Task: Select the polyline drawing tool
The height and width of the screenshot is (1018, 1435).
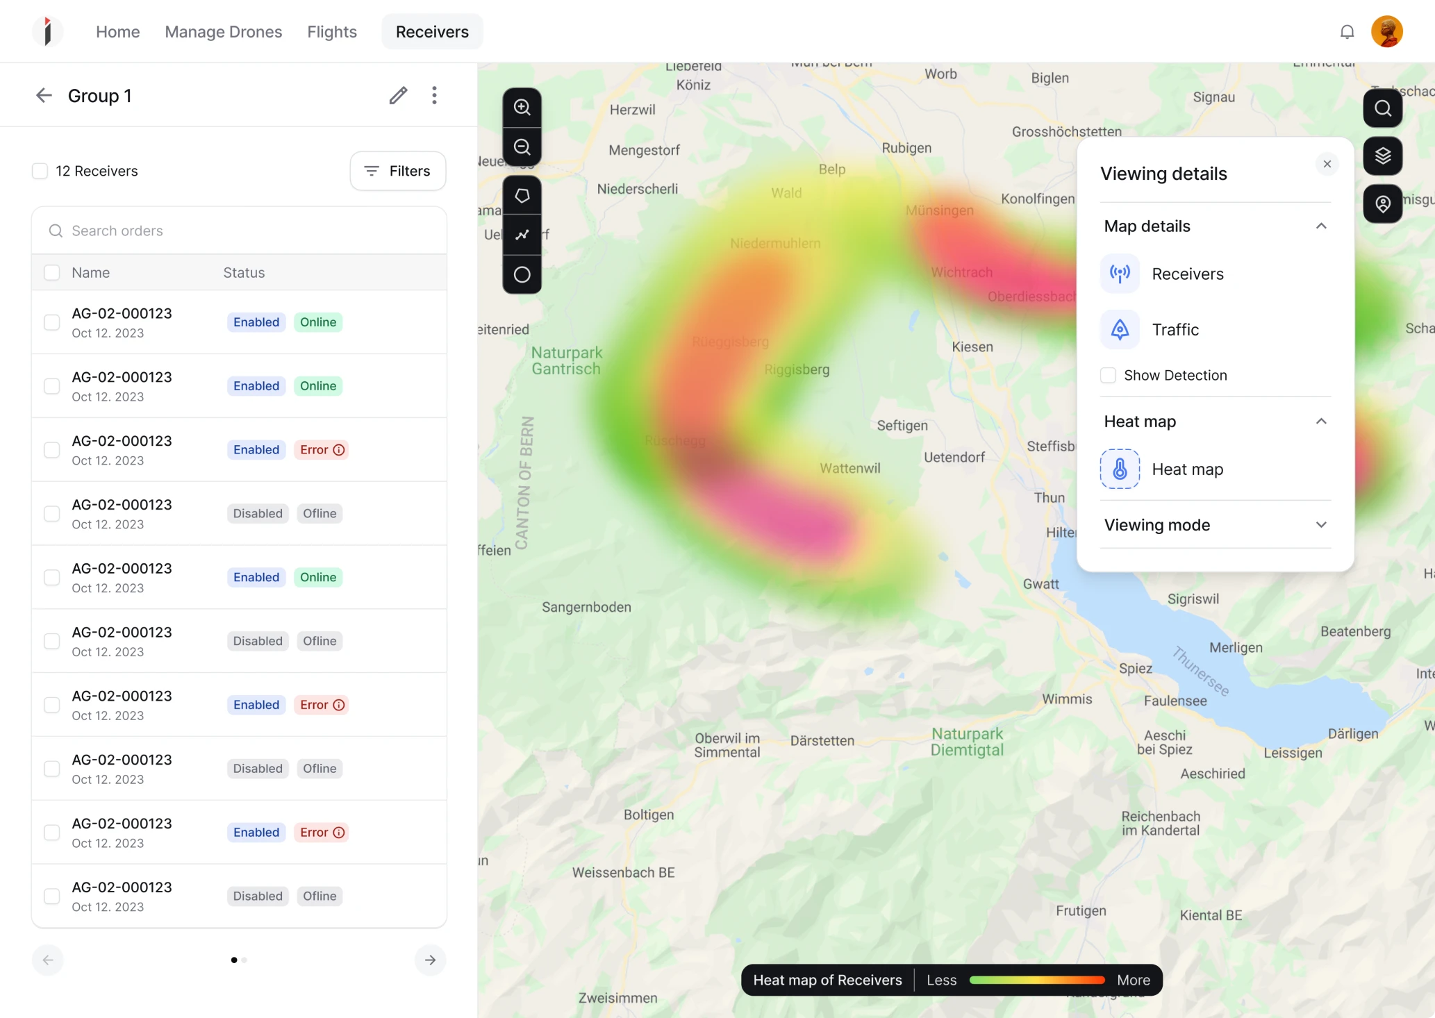Action: pyautogui.click(x=522, y=235)
